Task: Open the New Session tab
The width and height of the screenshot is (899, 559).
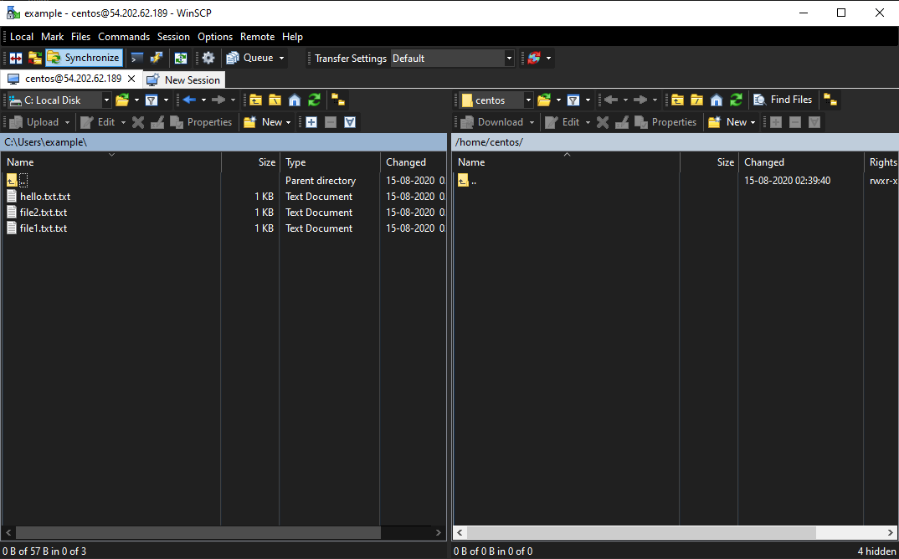Action: click(x=183, y=79)
